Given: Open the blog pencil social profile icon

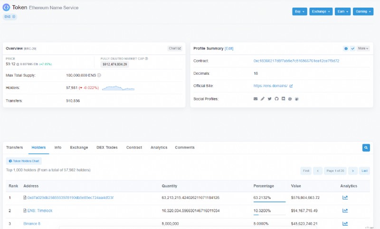Looking at the screenshot, I should point(263,99).
